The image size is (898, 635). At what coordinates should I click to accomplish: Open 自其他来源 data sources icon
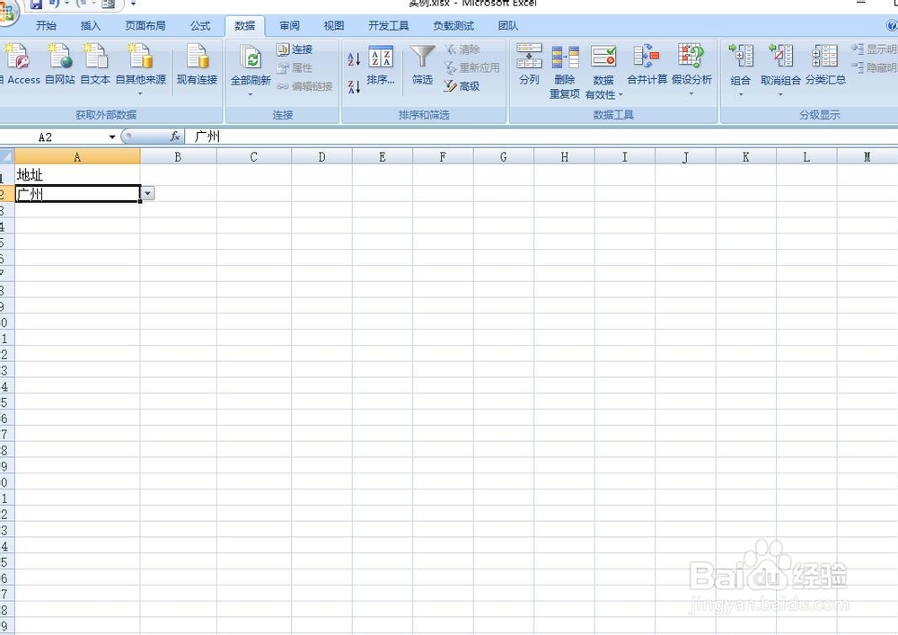(x=141, y=57)
